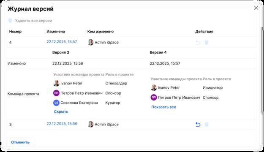Close the Журнал версий dialog

coord(256,8)
